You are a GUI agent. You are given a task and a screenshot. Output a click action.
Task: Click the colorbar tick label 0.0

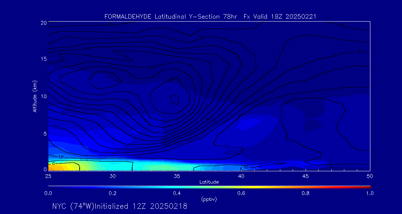coord(48,193)
